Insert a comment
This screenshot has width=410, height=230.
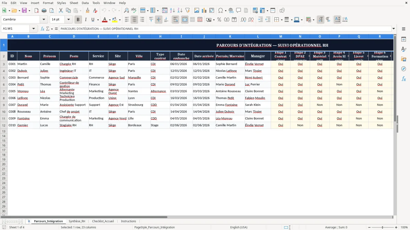tap(239, 11)
